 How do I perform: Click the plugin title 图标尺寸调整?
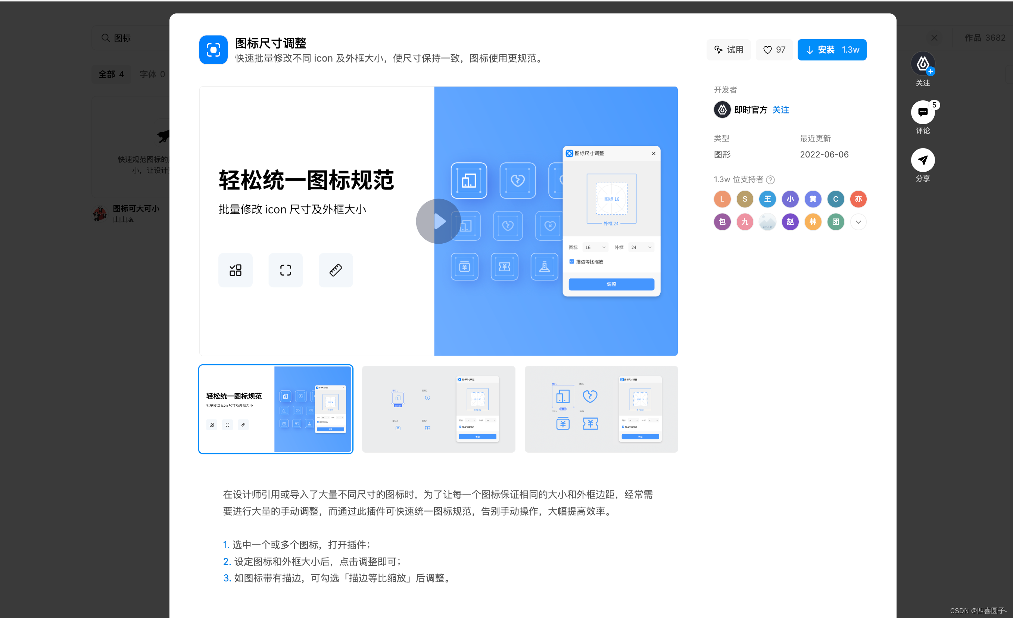coord(271,43)
